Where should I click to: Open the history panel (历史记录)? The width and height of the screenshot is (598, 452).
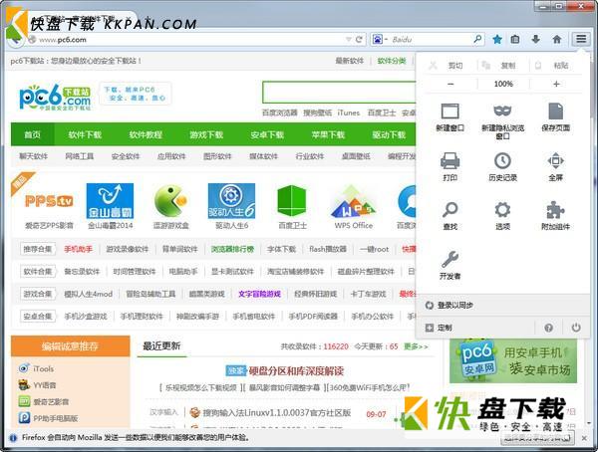[502, 166]
